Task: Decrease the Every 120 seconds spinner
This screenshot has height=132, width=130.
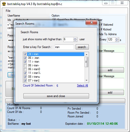Action: 117,41
